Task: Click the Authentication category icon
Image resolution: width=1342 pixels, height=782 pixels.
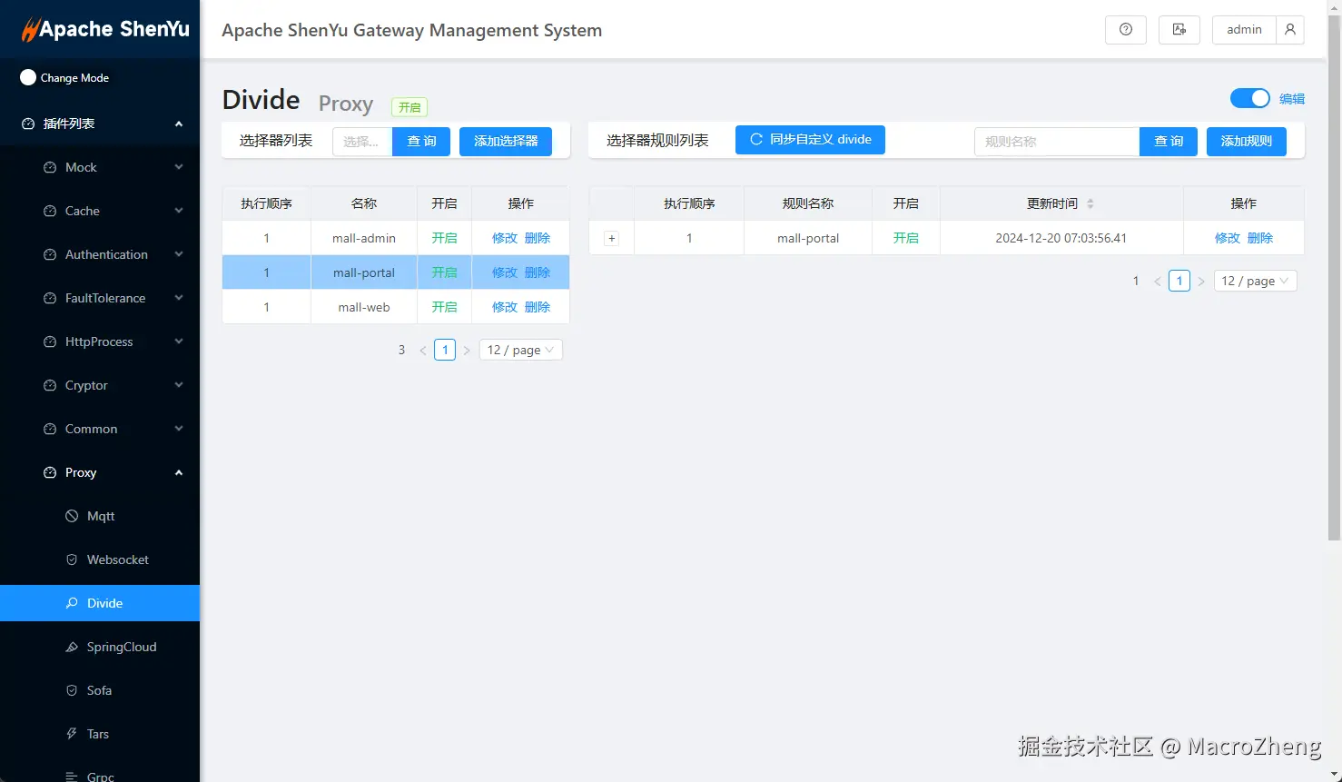Action: (50, 254)
